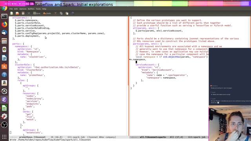The image size is (251, 141).
Task: Open the File menu
Action: click(11, 9)
